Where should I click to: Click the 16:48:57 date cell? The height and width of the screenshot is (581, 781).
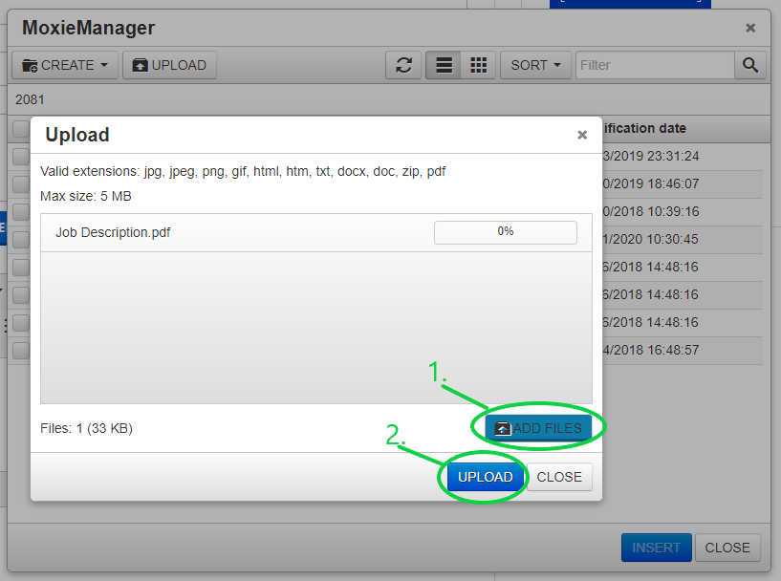650,350
